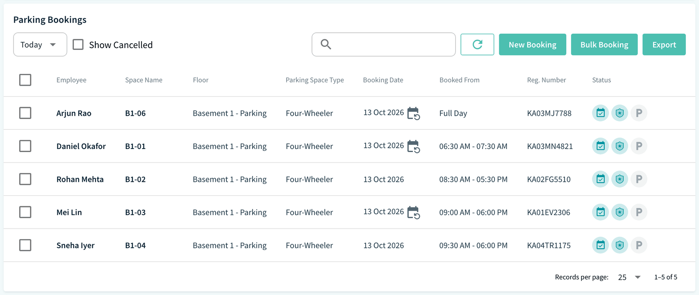Select the Sneha Iyer row checkbox
699x295 pixels.
pyautogui.click(x=25, y=245)
